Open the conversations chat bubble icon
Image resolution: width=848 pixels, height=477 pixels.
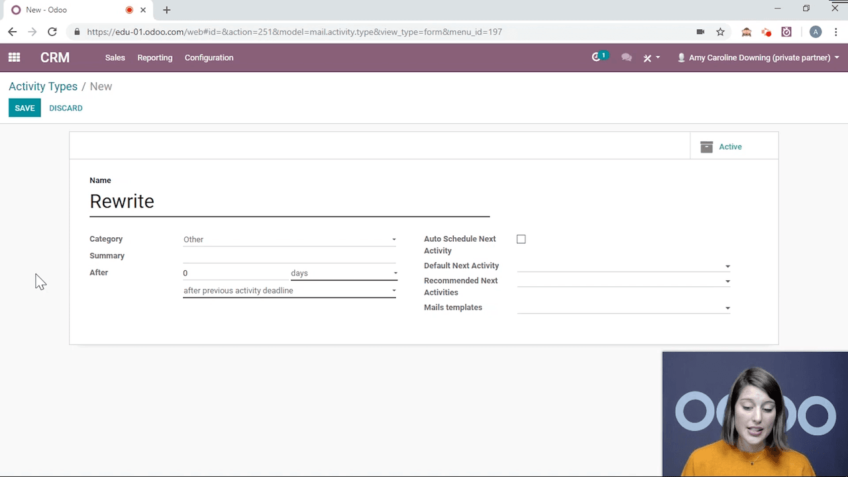(626, 58)
